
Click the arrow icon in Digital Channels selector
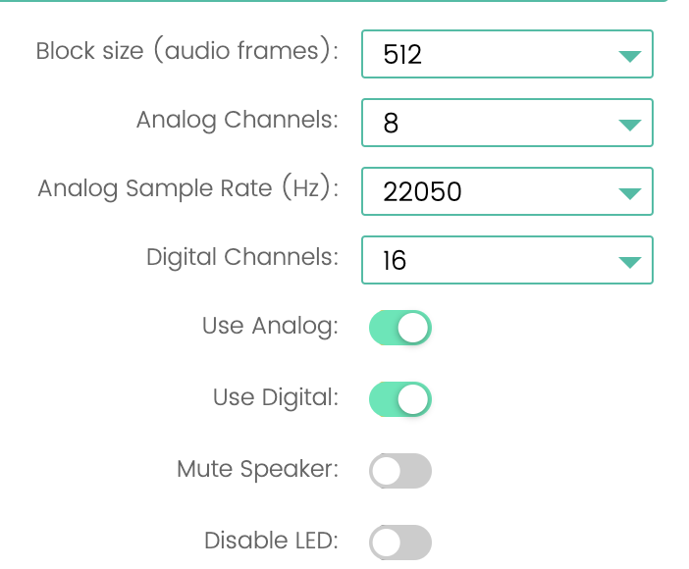click(630, 262)
